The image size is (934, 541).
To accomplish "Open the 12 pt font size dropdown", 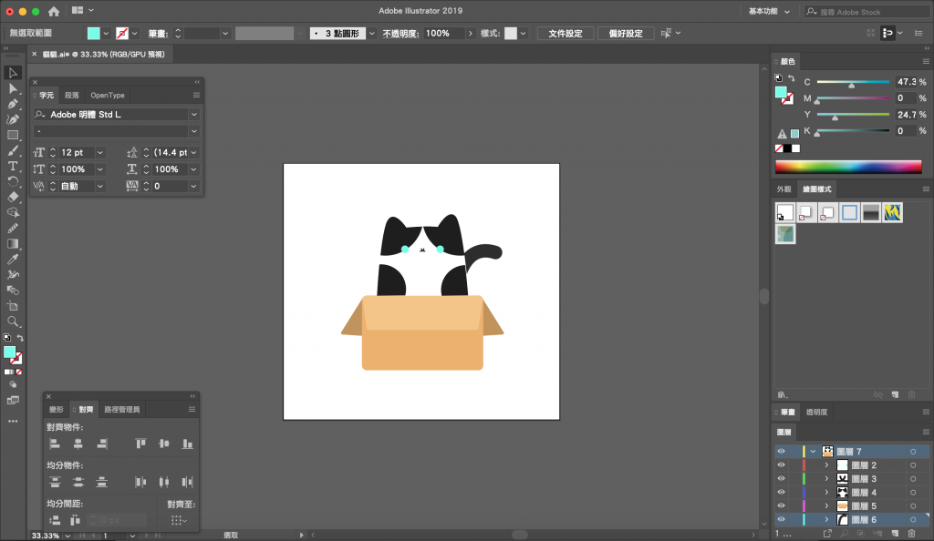I will (99, 153).
